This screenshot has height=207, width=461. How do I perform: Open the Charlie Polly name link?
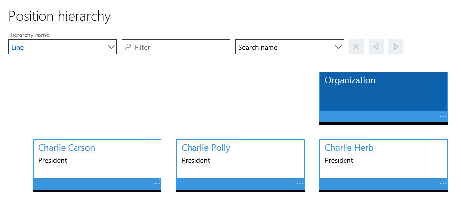point(206,148)
